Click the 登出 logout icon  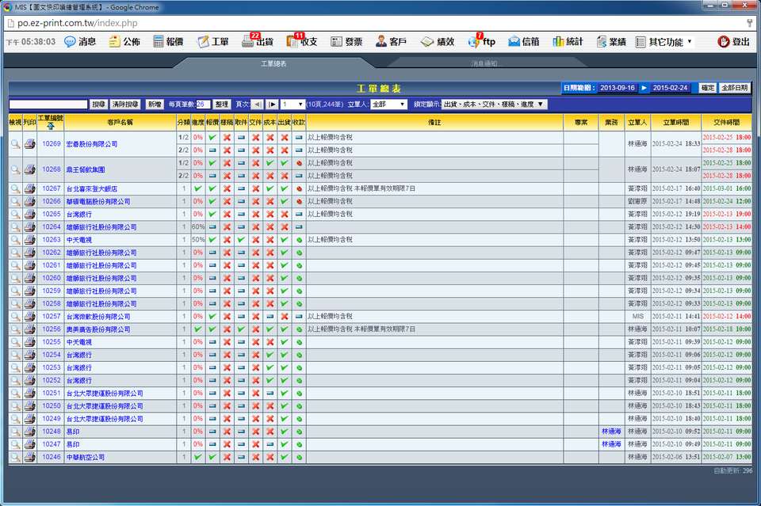coord(724,41)
